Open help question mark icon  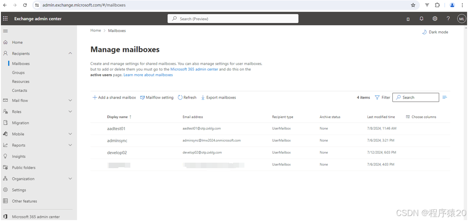(x=448, y=19)
